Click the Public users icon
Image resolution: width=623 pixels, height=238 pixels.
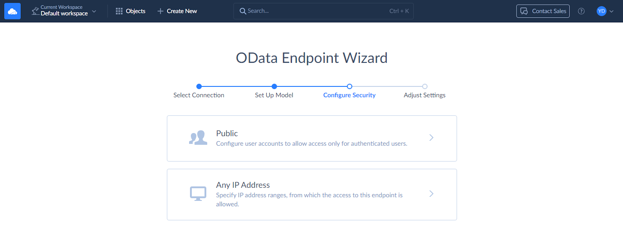pos(198,138)
